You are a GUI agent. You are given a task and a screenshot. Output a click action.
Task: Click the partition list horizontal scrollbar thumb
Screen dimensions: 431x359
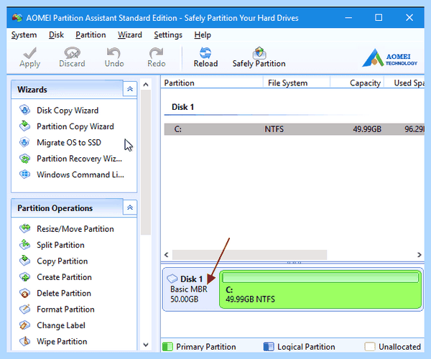click(249, 255)
